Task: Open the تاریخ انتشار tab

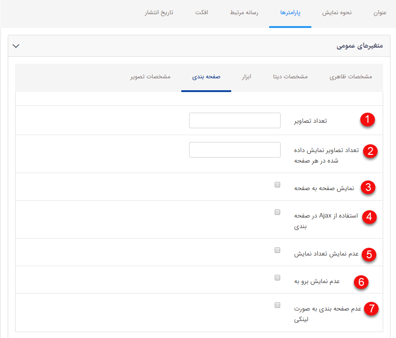Action: click(x=158, y=14)
